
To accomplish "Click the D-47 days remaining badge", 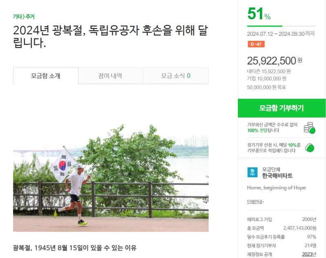I will [256, 44].
